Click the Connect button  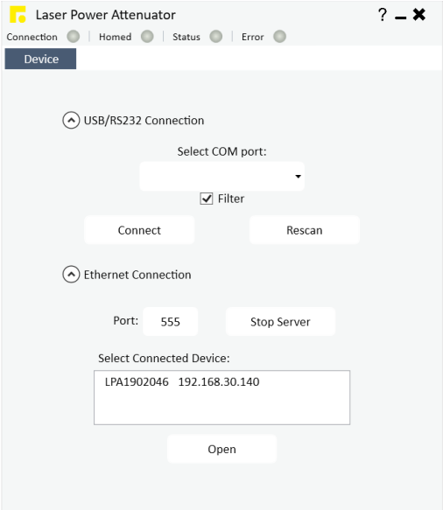(139, 230)
